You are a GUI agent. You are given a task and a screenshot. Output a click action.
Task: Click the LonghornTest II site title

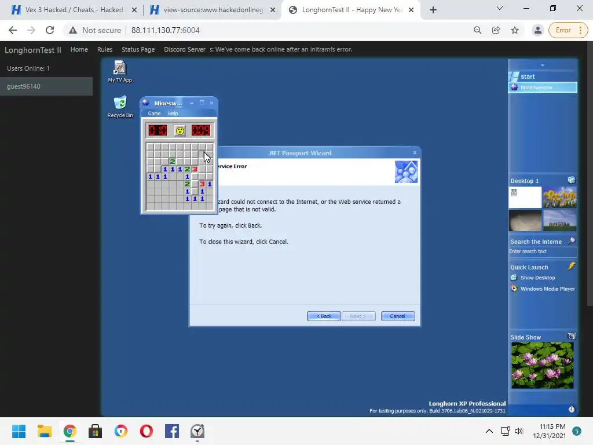click(x=33, y=50)
